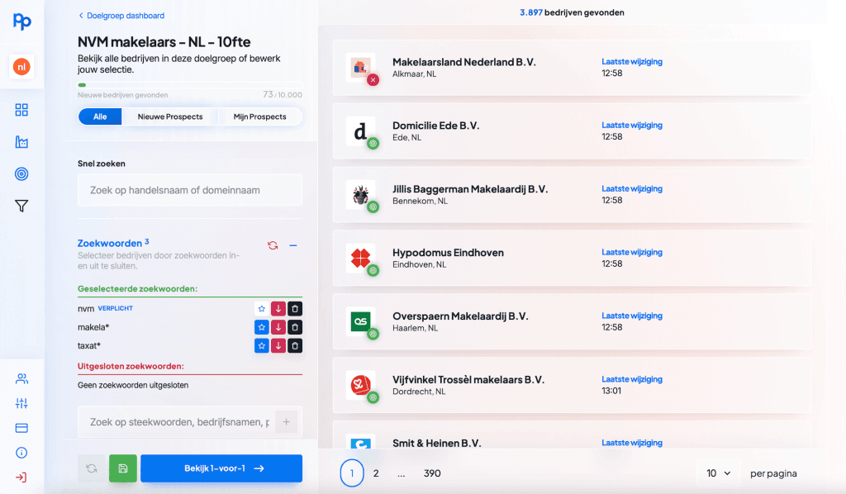Switch to the Nieuwe Prospects tab
846x494 pixels.
(170, 116)
